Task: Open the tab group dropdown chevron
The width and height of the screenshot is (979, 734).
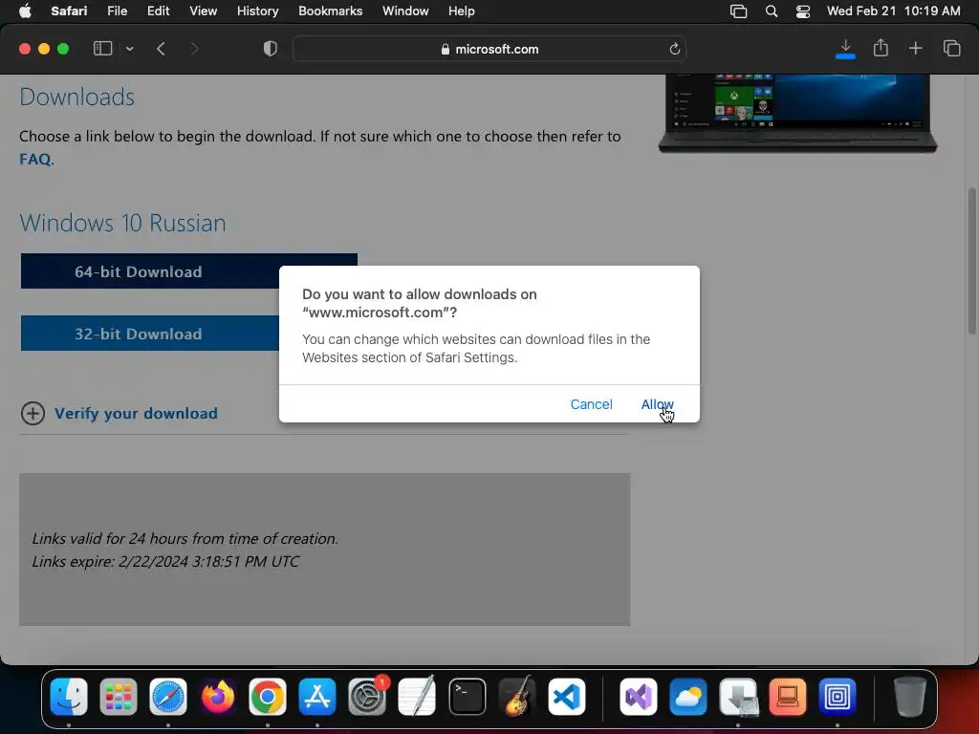Action: coord(129,49)
